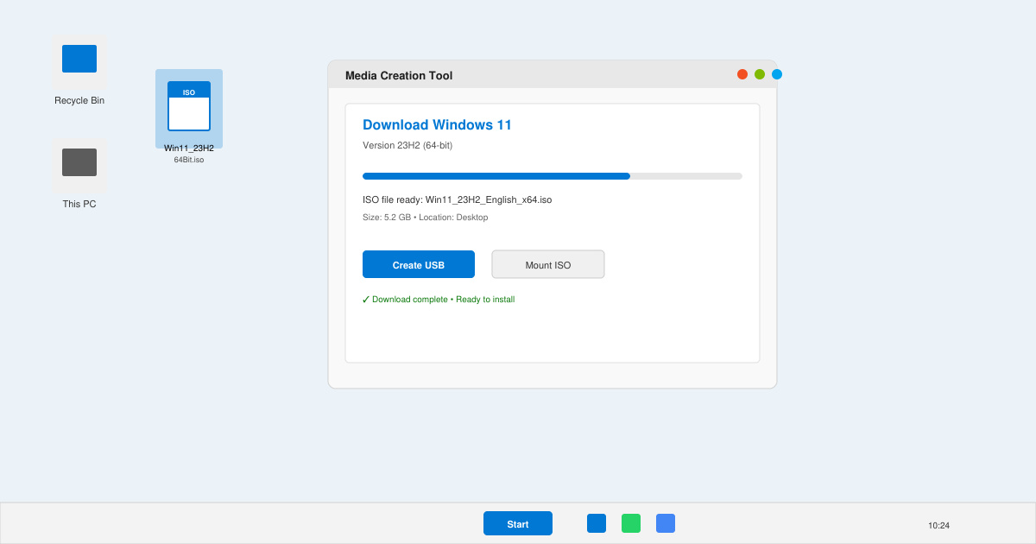Click the blue window control dot

[x=777, y=74]
